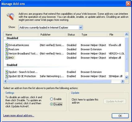The height and width of the screenshot is (122, 132).
Task: Sort list by Status column
Action: tap(72, 35)
